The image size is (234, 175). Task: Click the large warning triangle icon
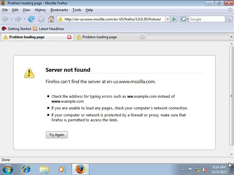click(29, 73)
